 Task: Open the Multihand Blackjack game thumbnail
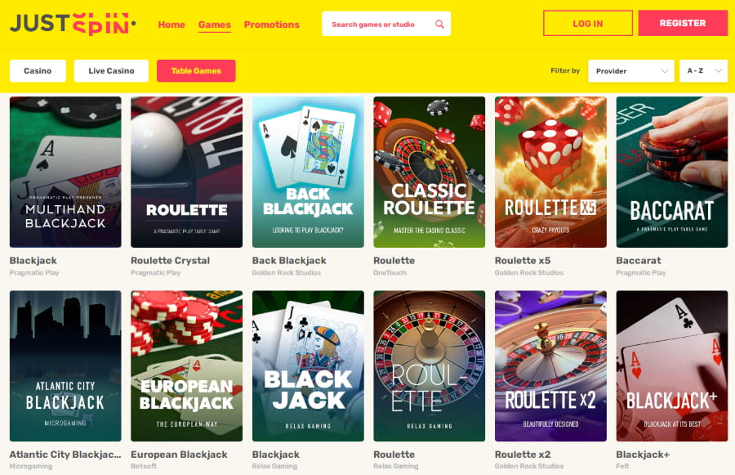[x=65, y=172]
